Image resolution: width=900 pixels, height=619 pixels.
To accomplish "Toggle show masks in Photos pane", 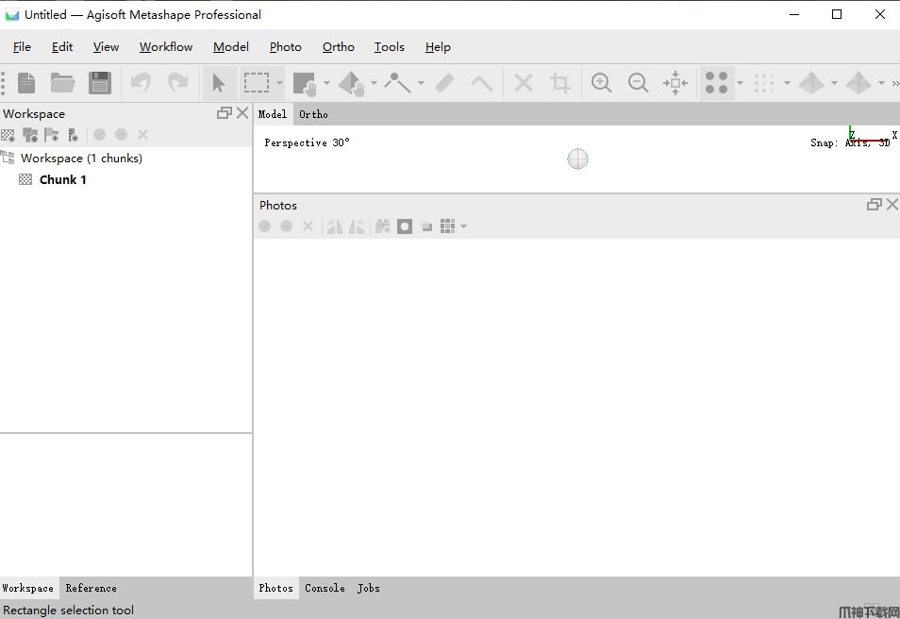I will click(405, 226).
